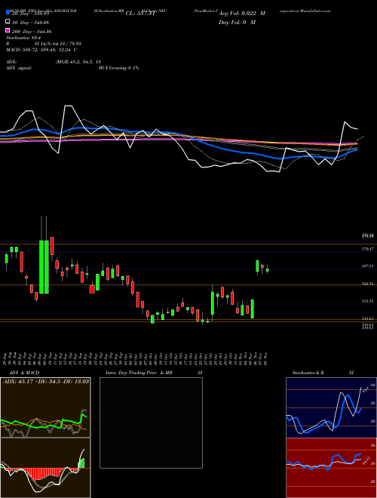Open the empty Intra Day Trading Price chart box
The width and height of the screenshot is (377, 498).
[151, 423]
